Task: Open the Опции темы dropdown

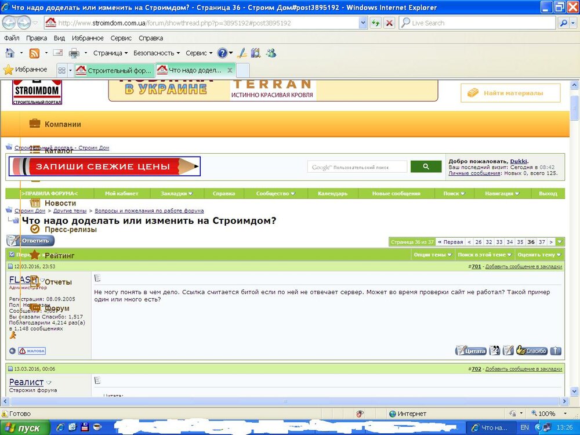Action: [433, 255]
